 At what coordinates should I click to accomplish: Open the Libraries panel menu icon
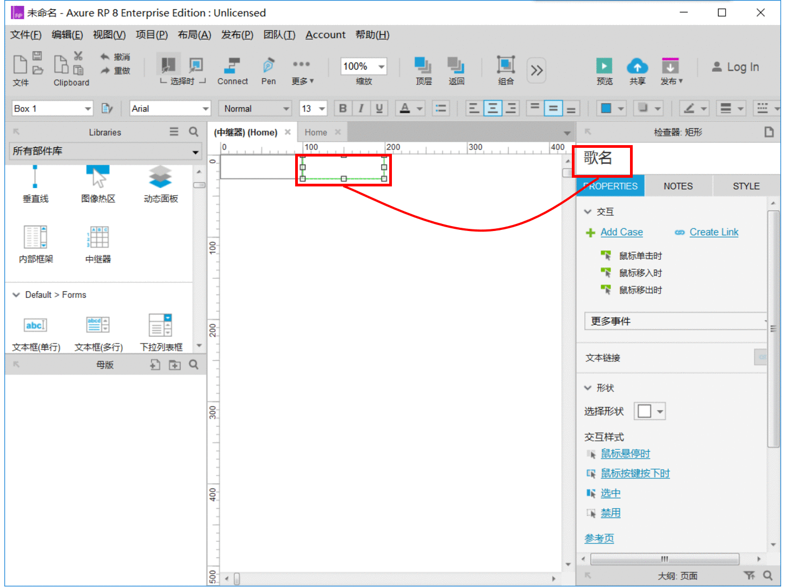click(174, 132)
